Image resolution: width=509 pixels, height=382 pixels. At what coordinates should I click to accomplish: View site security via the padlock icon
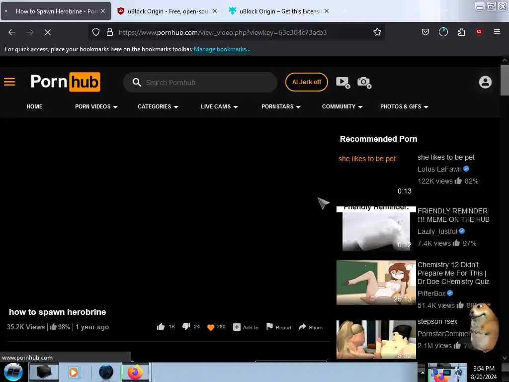[x=110, y=32]
